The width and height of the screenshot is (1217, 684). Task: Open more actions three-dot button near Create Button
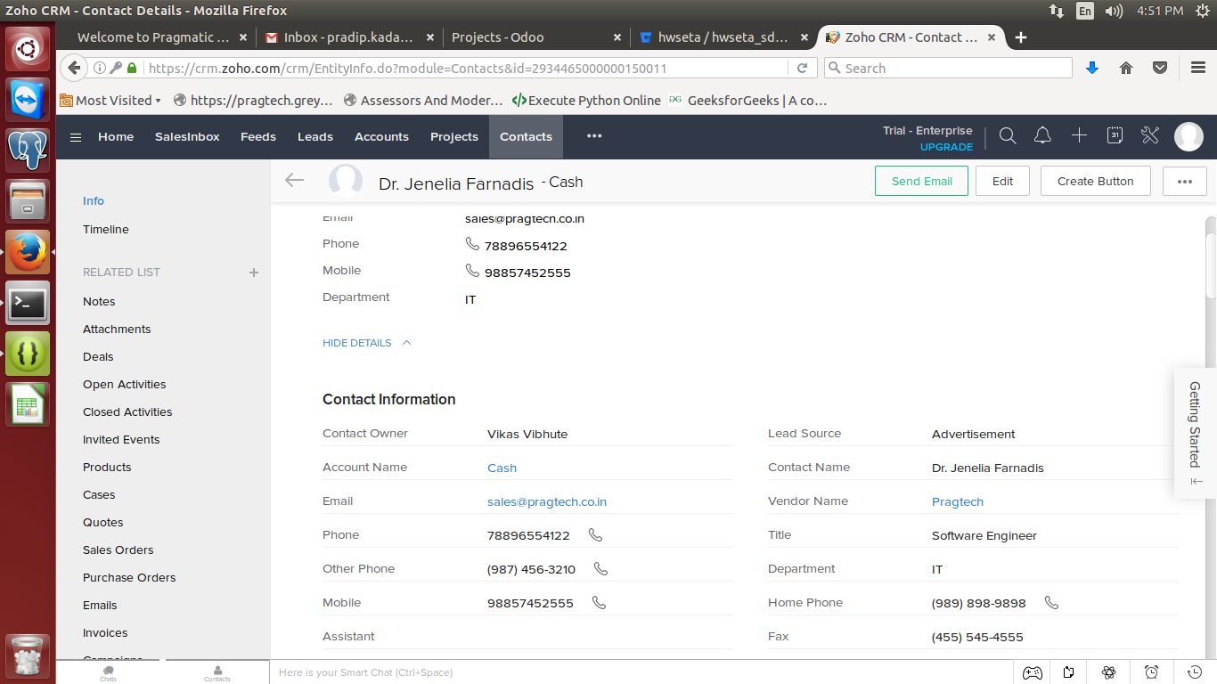pyautogui.click(x=1185, y=181)
